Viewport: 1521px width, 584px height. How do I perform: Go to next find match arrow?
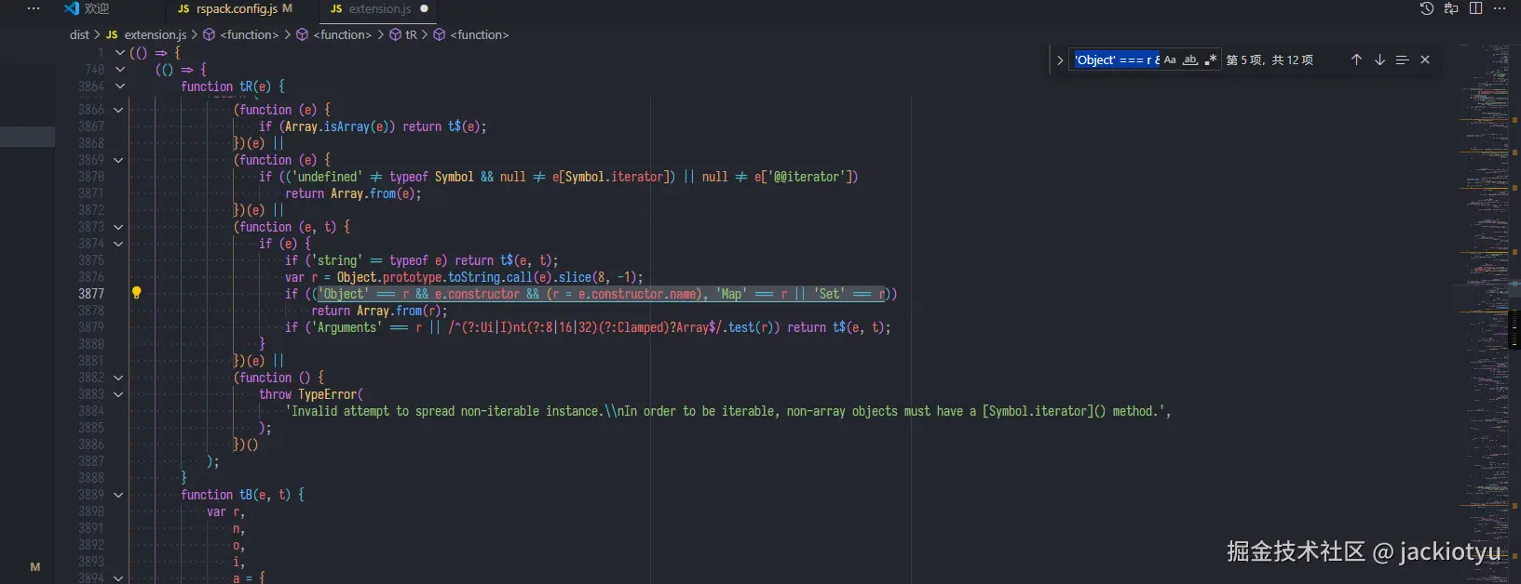tap(1379, 60)
